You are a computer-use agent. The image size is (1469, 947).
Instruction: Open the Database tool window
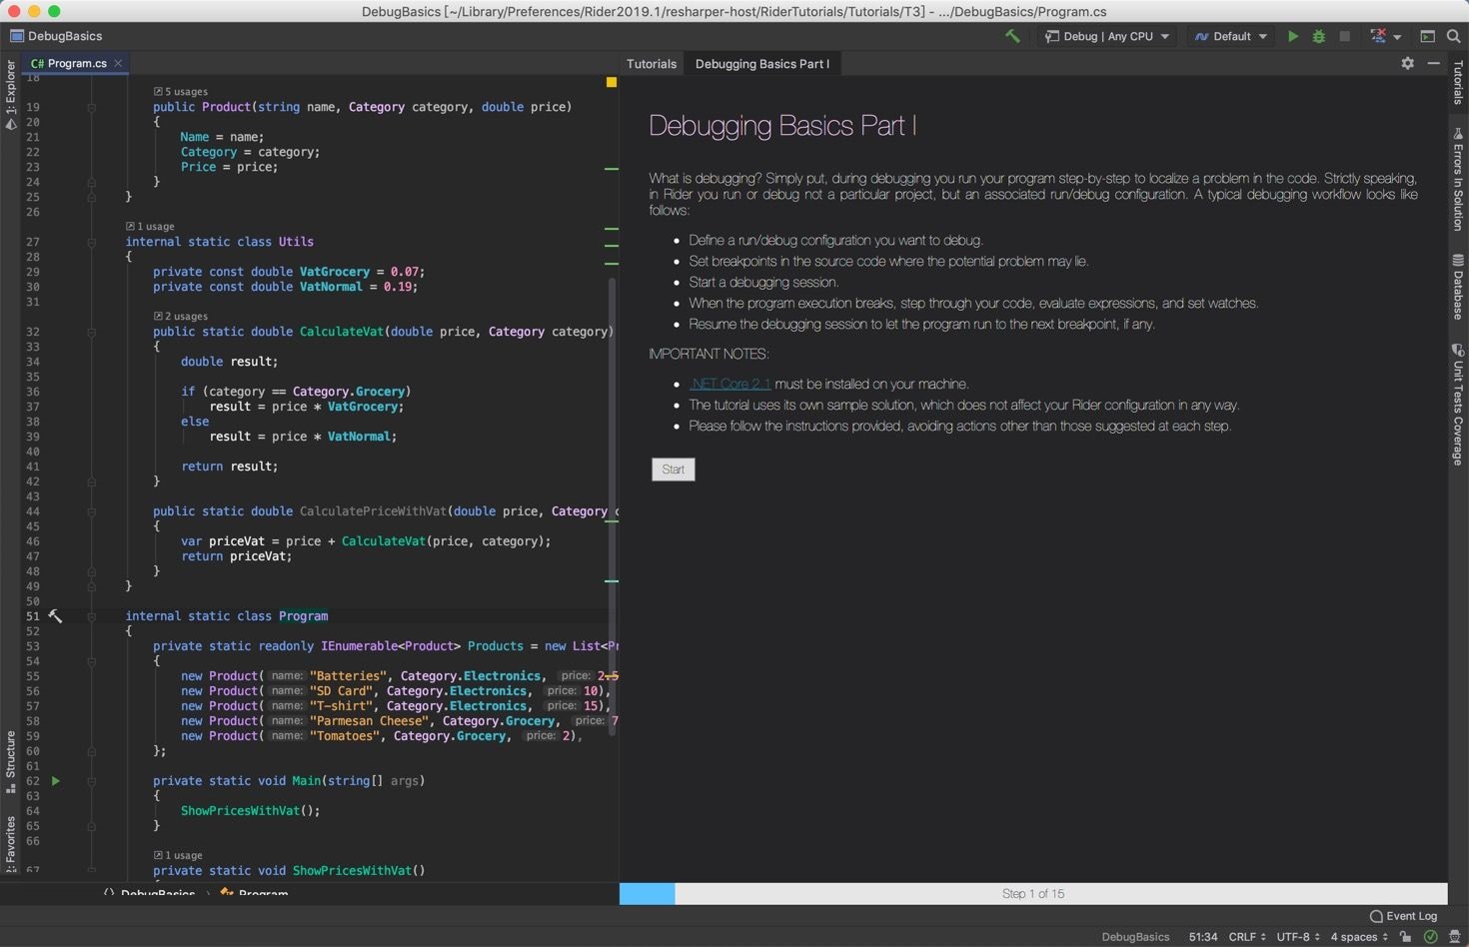tap(1458, 288)
